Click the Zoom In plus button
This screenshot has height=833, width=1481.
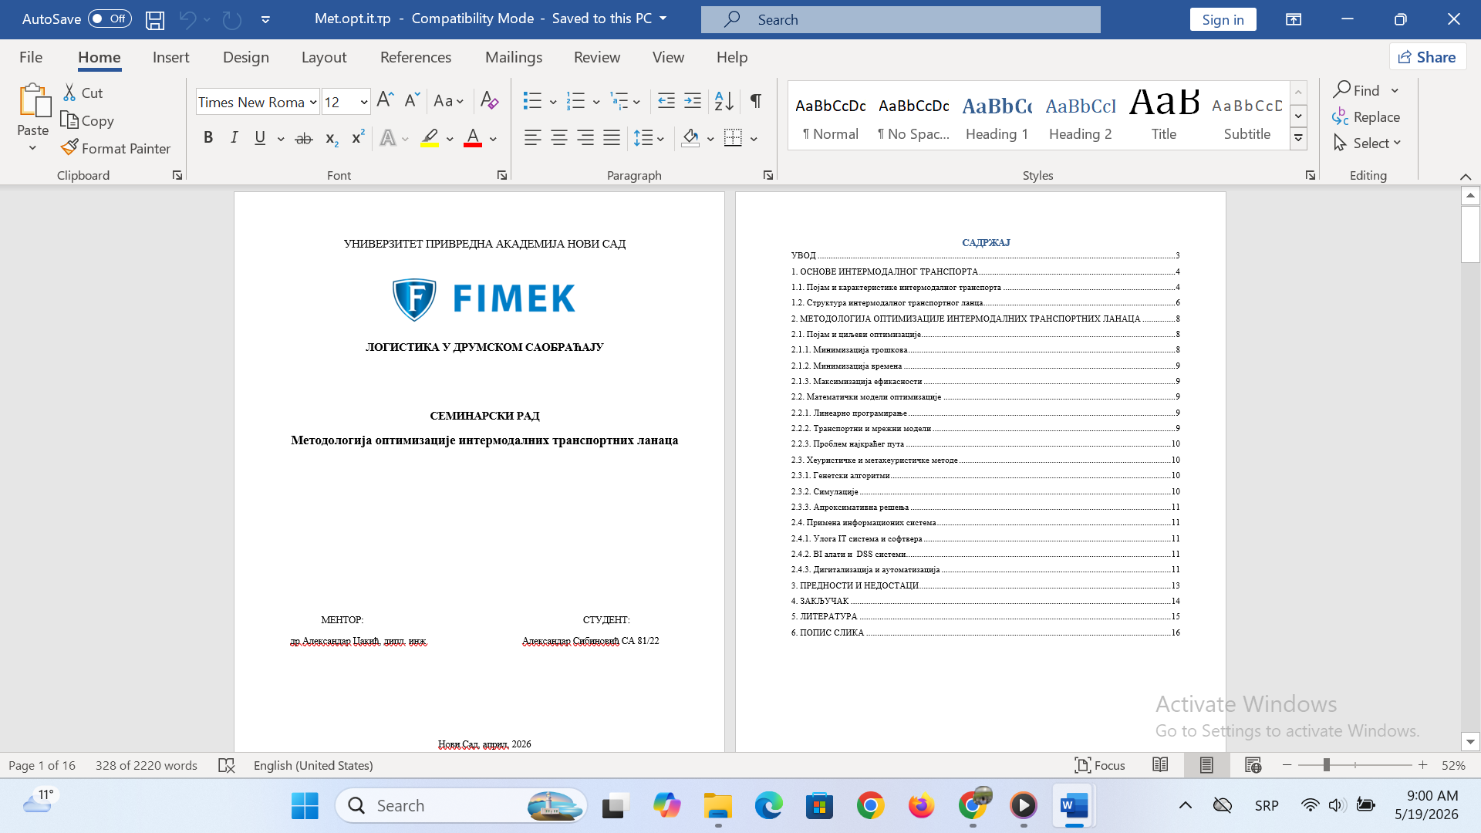(1422, 765)
